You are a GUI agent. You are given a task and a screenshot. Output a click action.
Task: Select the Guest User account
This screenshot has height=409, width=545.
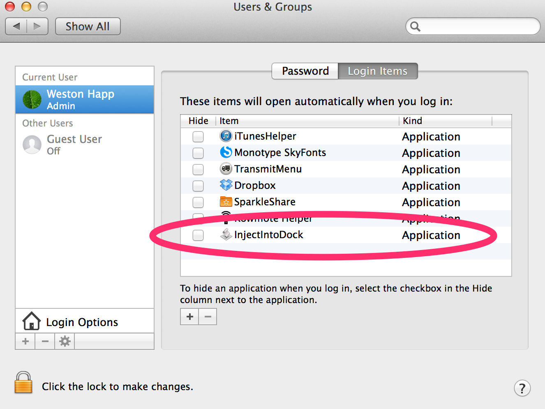(85, 145)
